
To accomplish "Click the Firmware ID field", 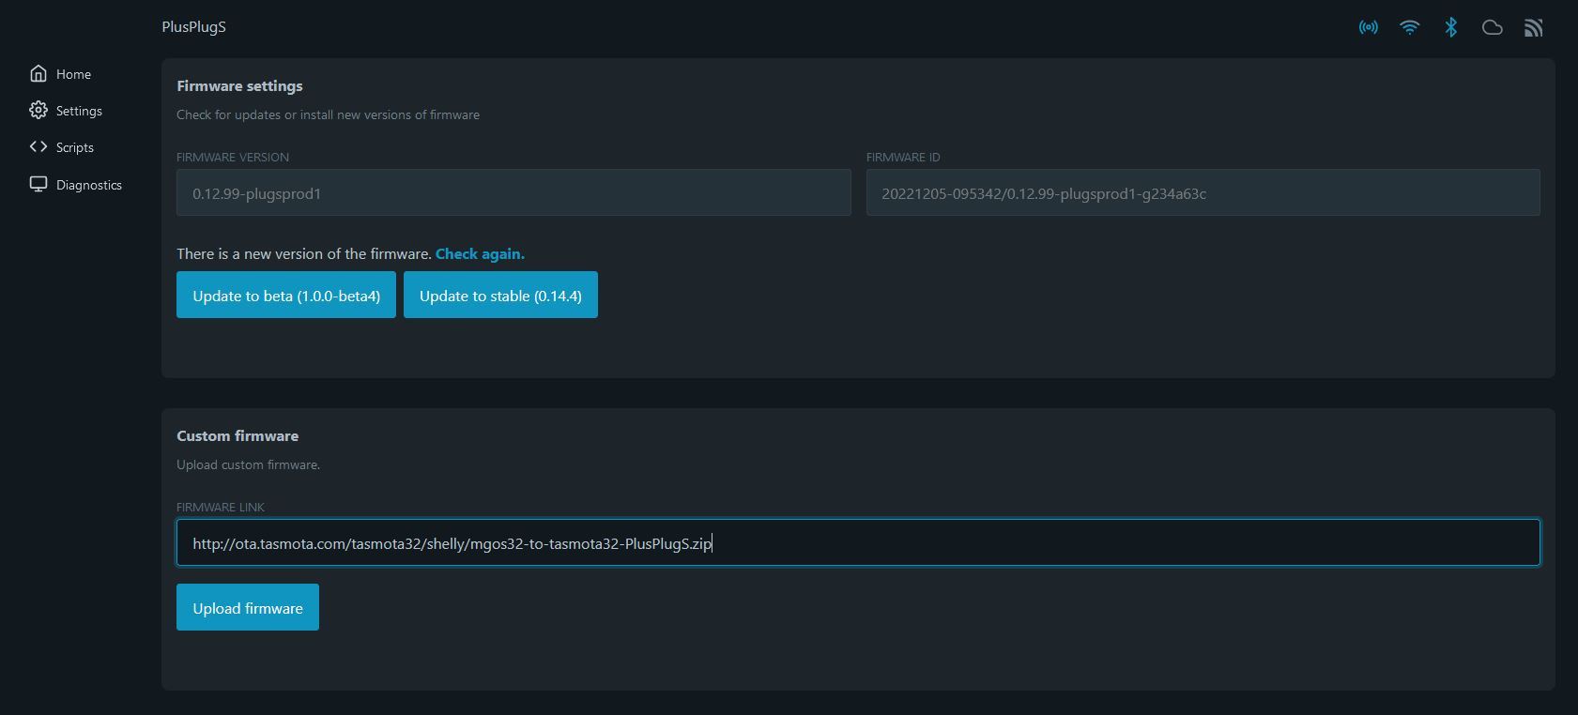I will tap(1203, 192).
